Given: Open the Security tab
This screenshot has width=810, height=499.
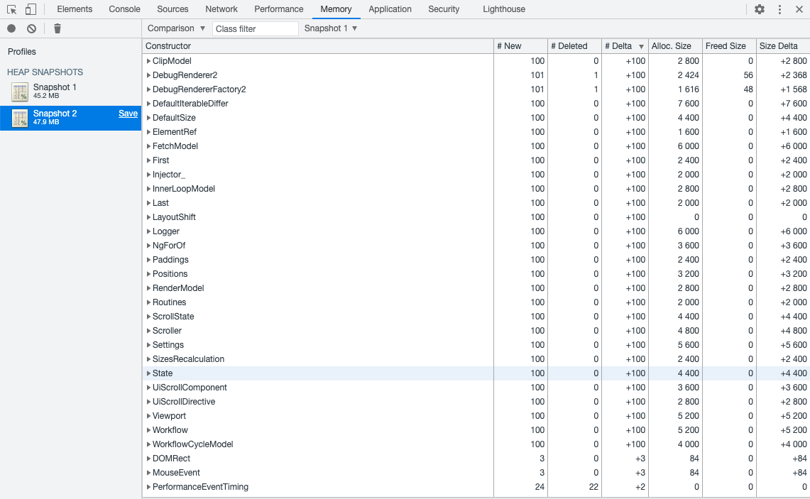Looking at the screenshot, I should (x=444, y=9).
